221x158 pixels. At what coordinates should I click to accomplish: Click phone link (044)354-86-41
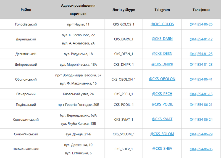pos(201,79)
